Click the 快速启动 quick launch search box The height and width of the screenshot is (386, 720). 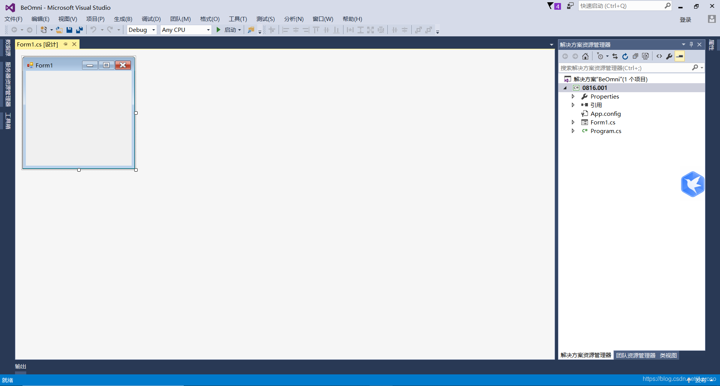coord(625,6)
